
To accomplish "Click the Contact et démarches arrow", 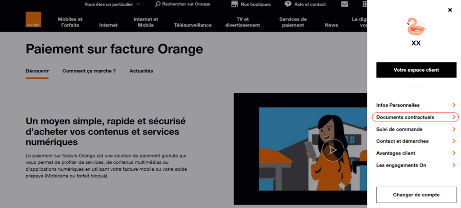I will 454,141.
